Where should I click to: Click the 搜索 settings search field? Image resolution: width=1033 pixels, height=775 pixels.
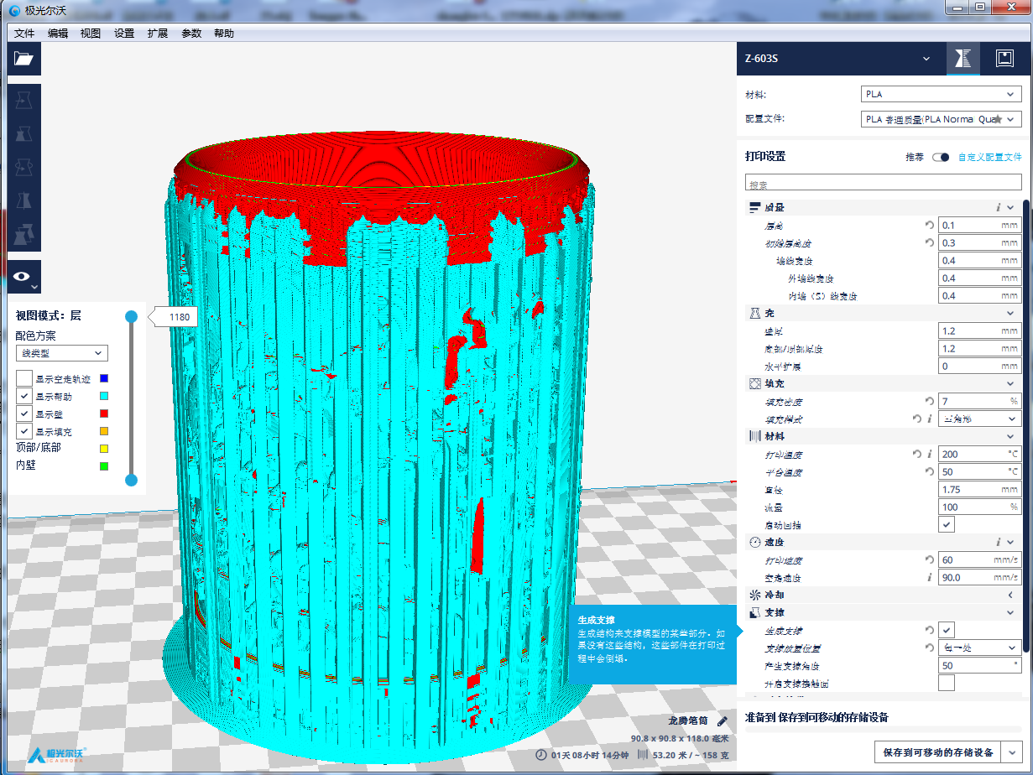pyautogui.click(x=884, y=184)
